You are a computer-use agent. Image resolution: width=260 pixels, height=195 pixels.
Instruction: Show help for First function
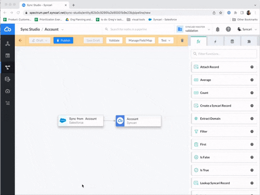click(252, 144)
